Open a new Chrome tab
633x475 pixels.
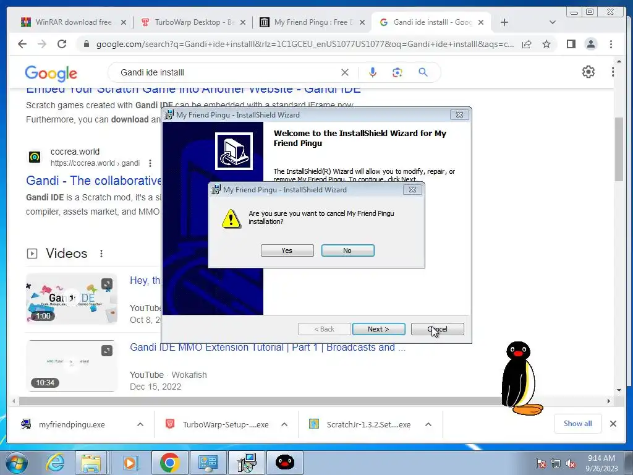point(504,23)
